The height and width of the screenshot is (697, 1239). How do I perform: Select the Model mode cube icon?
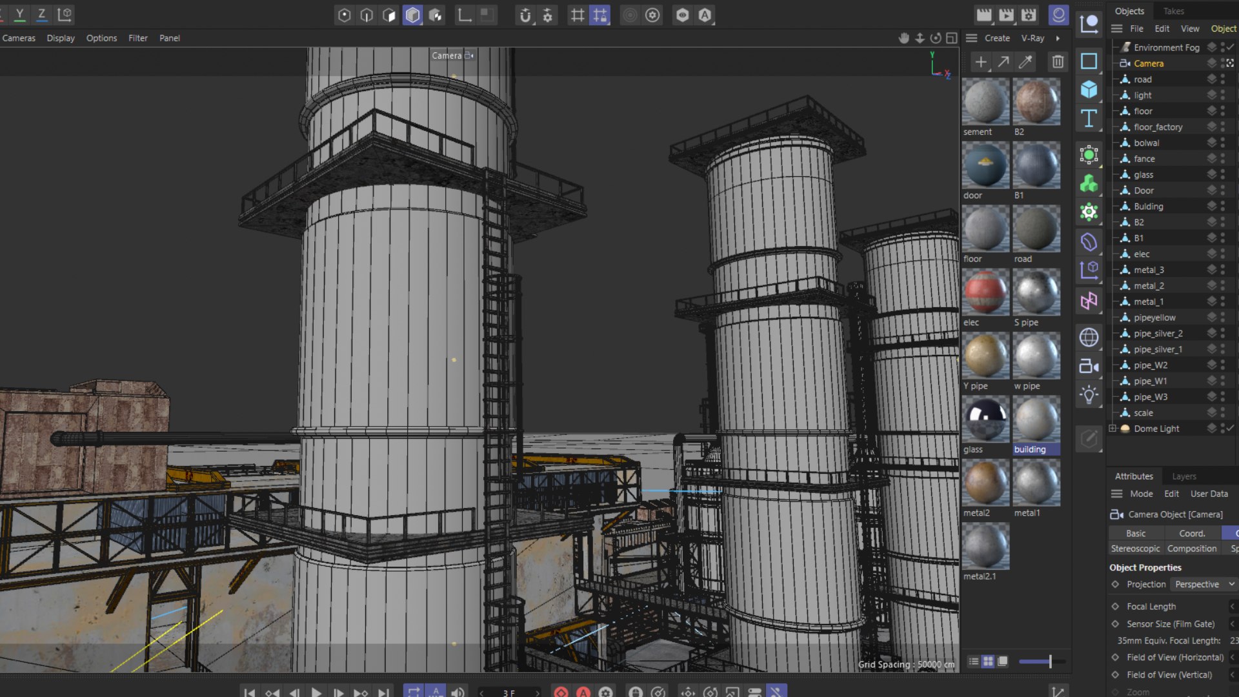412,15
